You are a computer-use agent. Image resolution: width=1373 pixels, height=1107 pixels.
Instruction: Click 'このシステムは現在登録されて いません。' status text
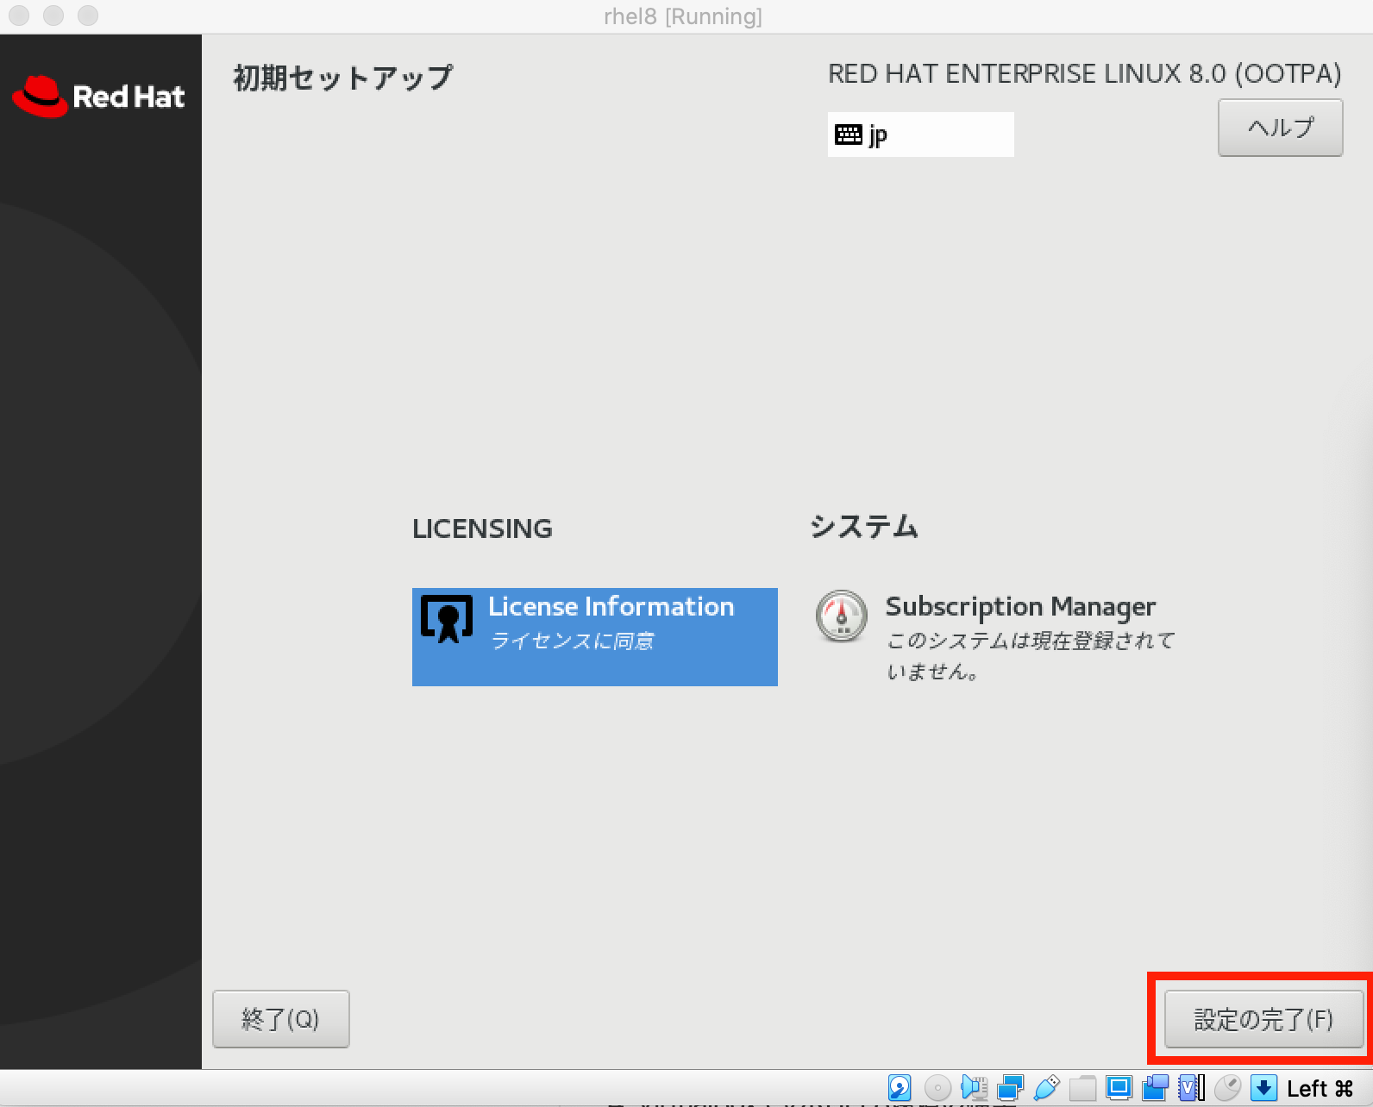pyautogui.click(x=1031, y=655)
